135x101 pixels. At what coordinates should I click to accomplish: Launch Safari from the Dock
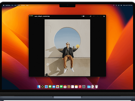pos(46,87)
